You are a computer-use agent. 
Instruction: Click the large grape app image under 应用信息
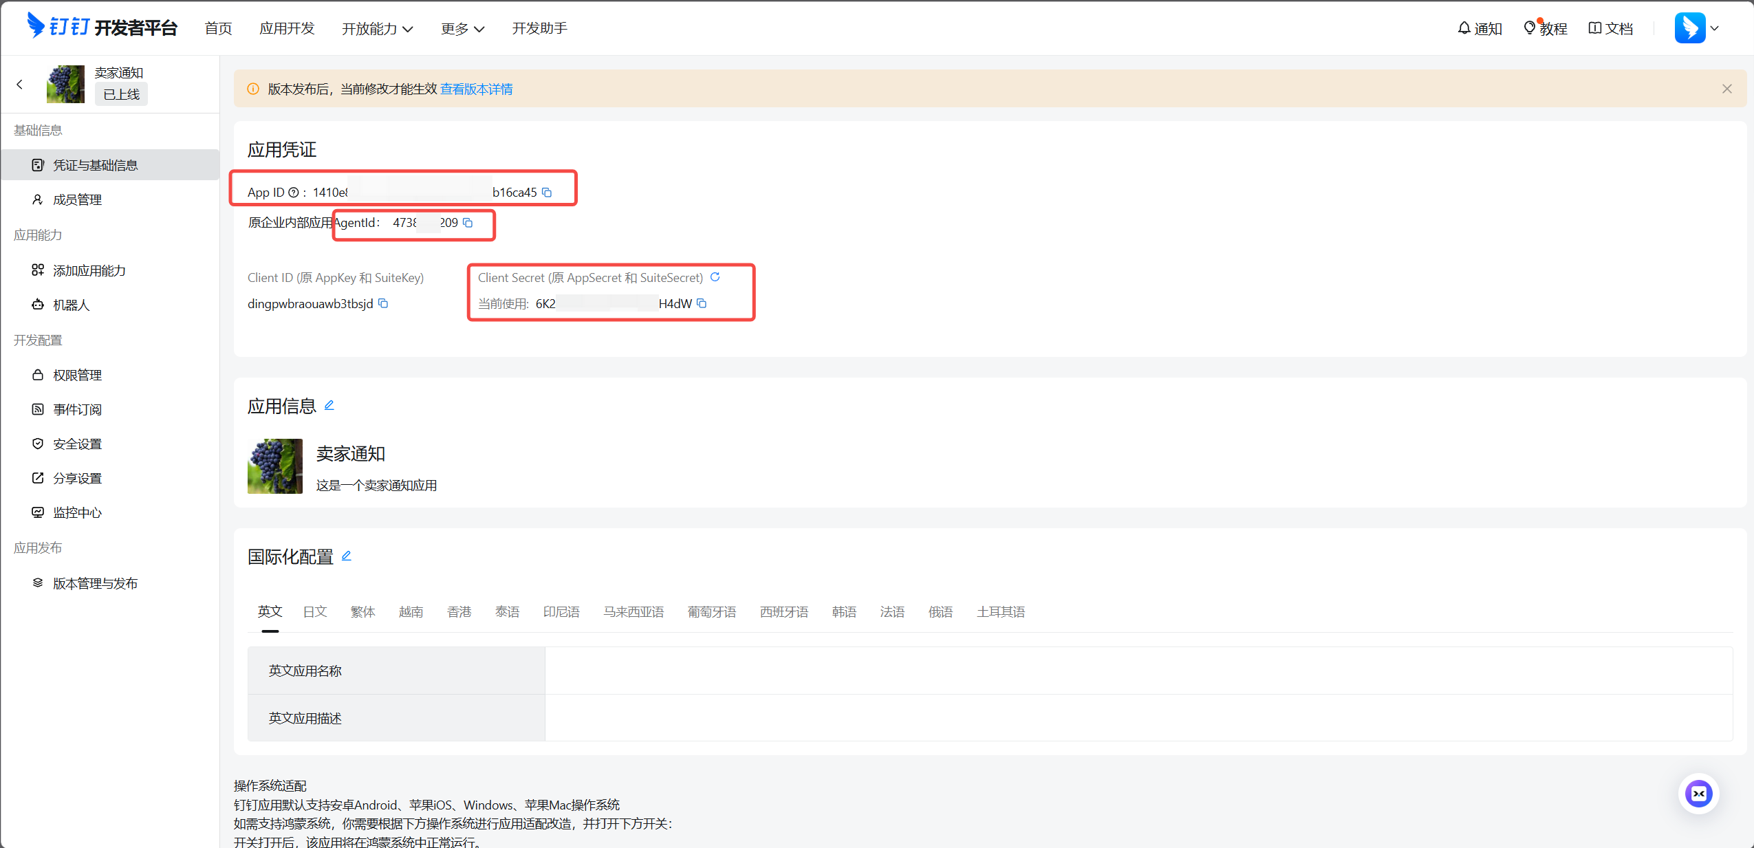click(x=275, y=466)
